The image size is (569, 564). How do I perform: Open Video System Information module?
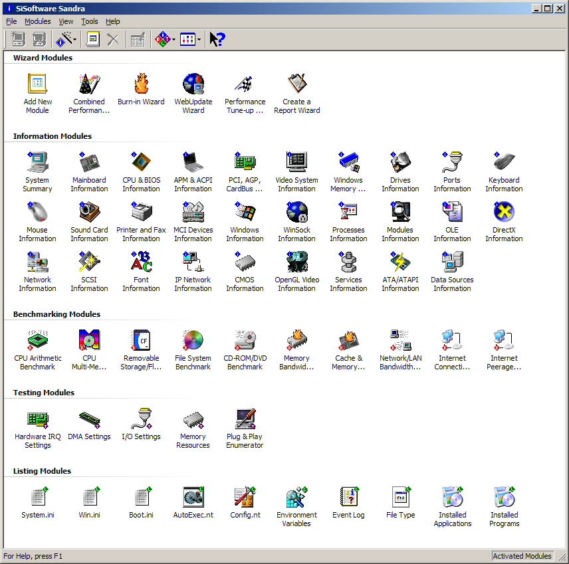pyautogui.click(x=297, y=171)
